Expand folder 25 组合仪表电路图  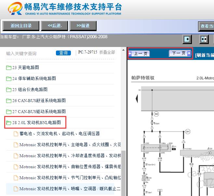coord(30,89)
